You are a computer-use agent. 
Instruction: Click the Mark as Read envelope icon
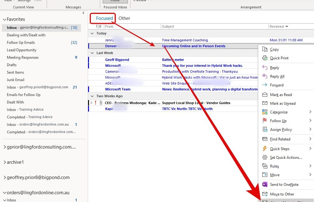pyautogui.click(x=265, y=94)
